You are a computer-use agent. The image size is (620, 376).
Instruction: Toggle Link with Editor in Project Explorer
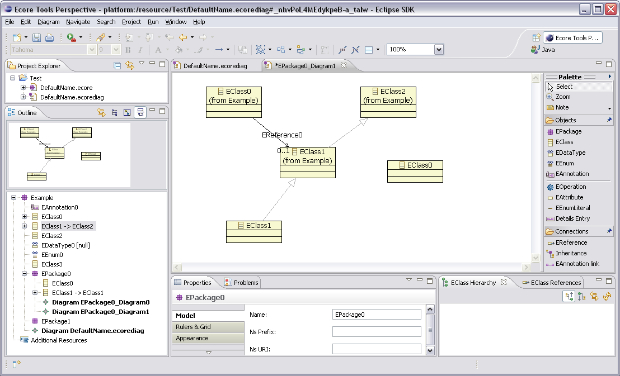[x=130, y=65]
